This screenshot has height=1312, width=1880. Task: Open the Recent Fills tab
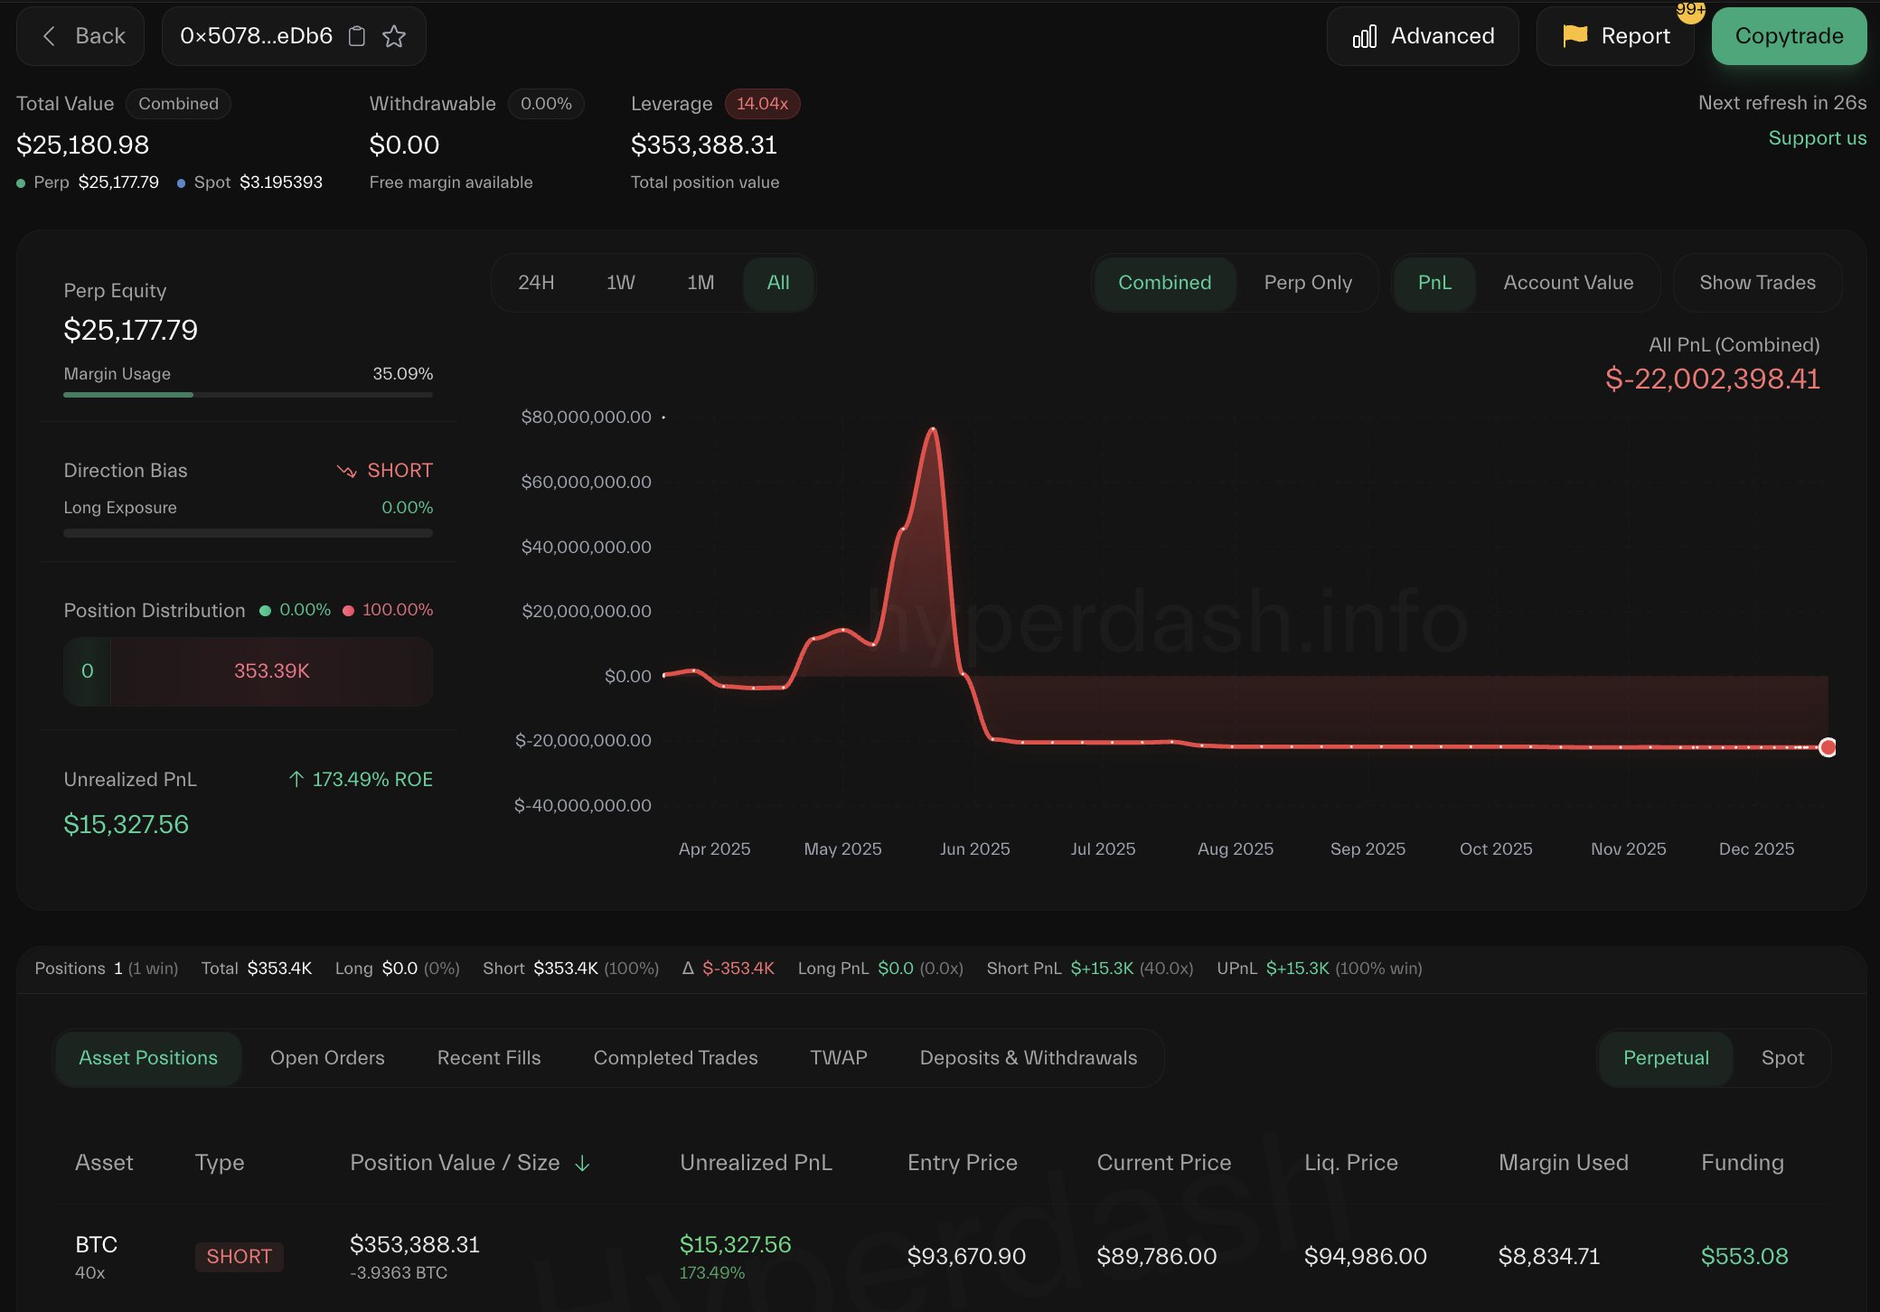(x=489, y=1058)
